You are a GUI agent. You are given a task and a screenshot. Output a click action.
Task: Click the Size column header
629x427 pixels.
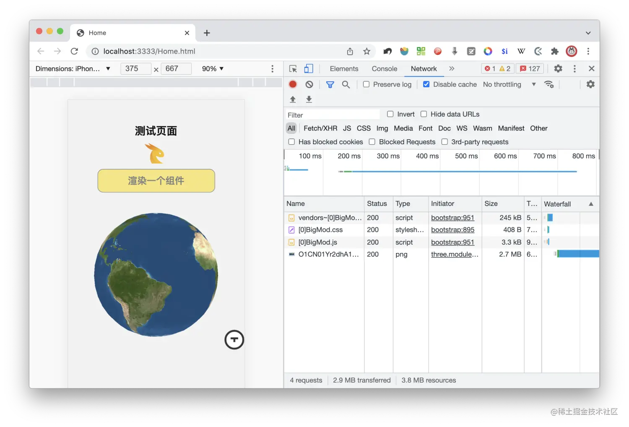(503, 203)
